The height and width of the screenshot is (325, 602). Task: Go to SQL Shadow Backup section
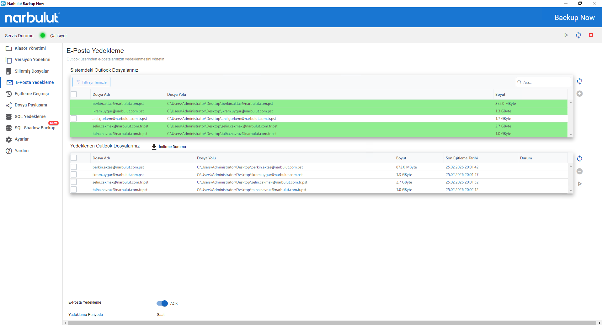click(35, 128)
